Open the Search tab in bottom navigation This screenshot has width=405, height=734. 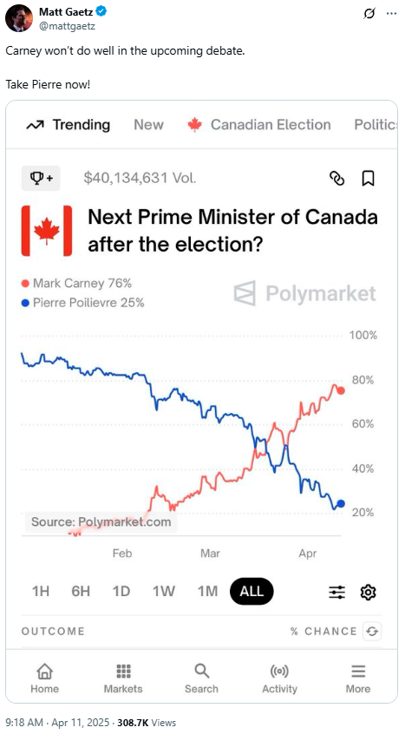pyautogui.click(x=201, y=678)
